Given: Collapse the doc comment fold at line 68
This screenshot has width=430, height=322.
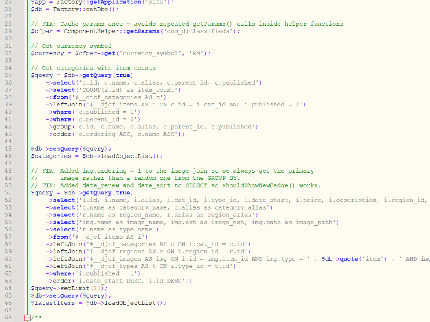Looking at the screenshot, I should coord(27,318).
